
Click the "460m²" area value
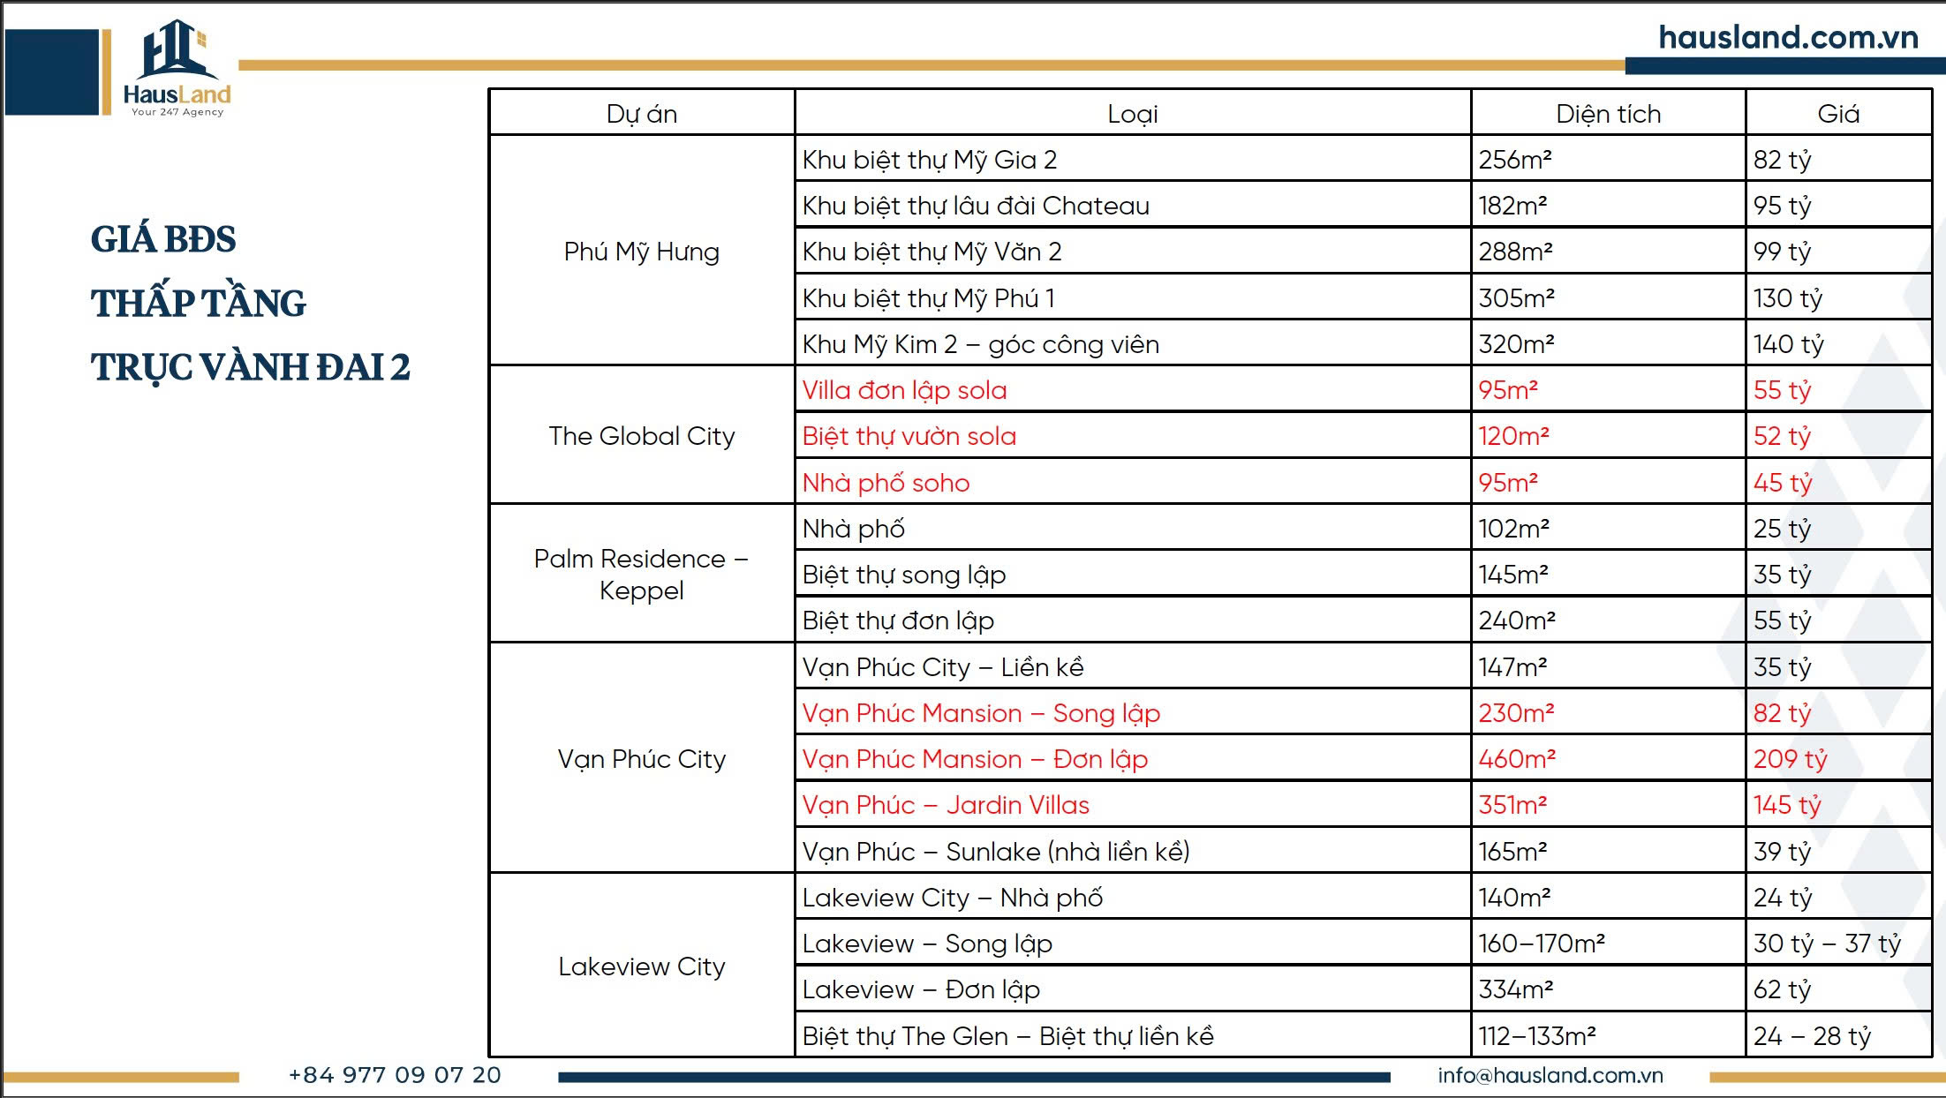coord(1517,759)
